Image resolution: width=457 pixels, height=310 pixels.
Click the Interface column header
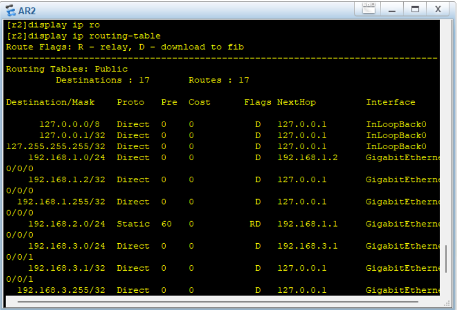[391, 102]
